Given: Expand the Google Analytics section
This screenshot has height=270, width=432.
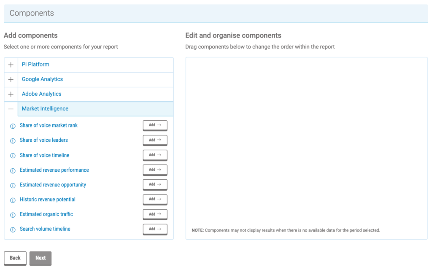Looking at the screenshot, I should pyautogui.click(x=11, y=79).
